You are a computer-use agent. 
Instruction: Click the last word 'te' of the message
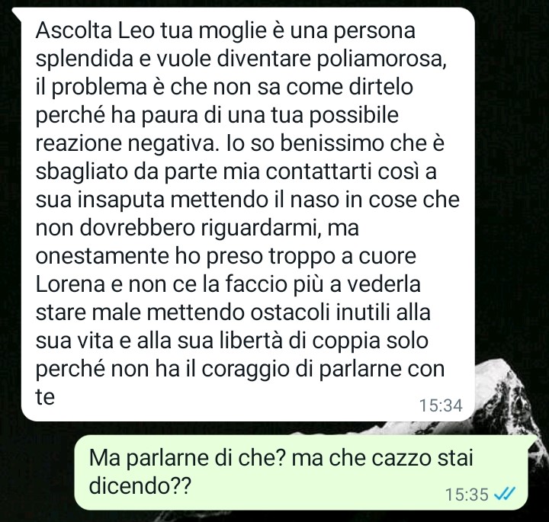45,397
